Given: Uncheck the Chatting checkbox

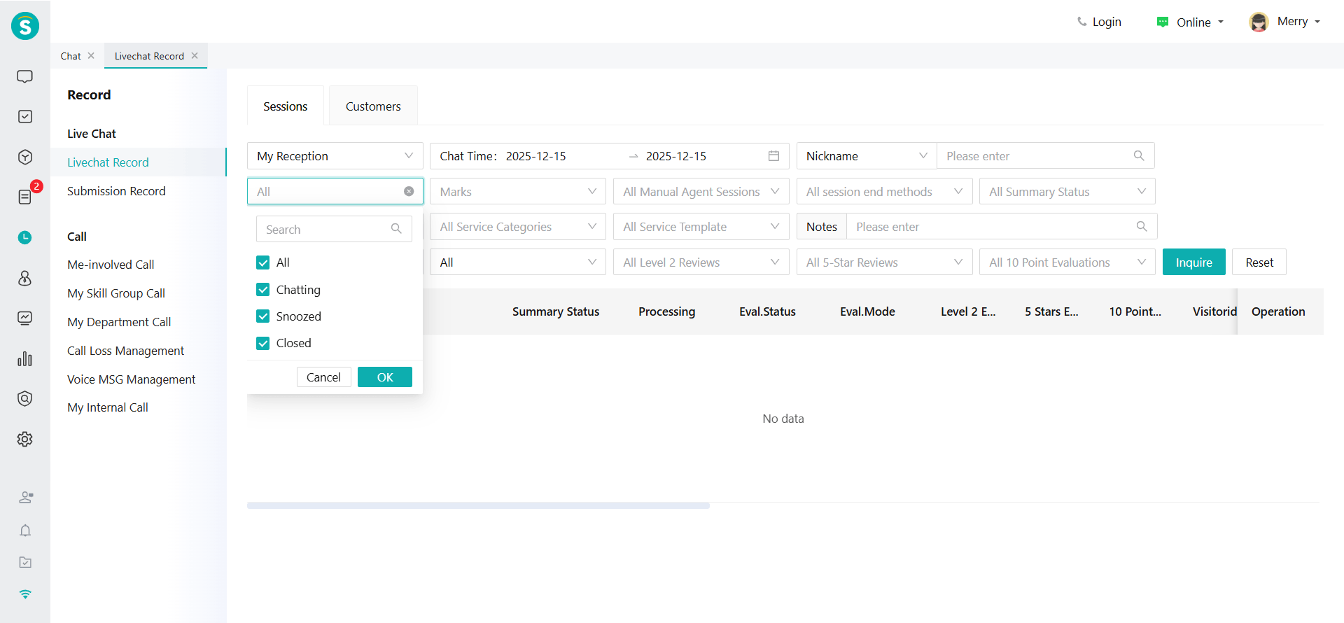Looking at the screenshot, I should [263, 290].
